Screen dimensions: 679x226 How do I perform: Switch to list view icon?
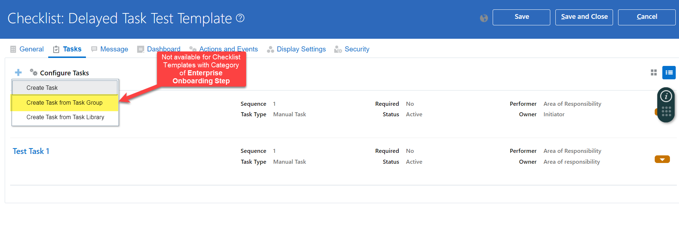[669, 72]
